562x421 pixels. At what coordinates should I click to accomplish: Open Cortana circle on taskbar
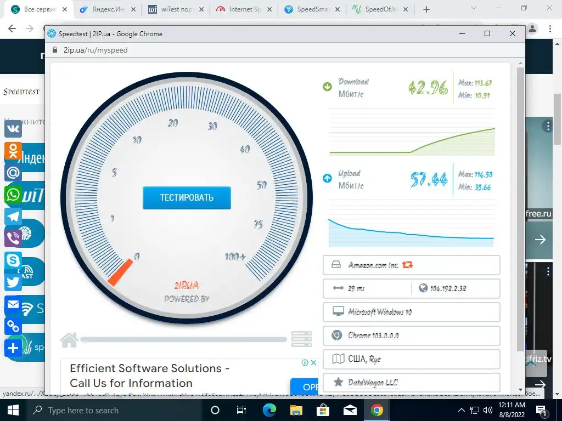(215, 410)
